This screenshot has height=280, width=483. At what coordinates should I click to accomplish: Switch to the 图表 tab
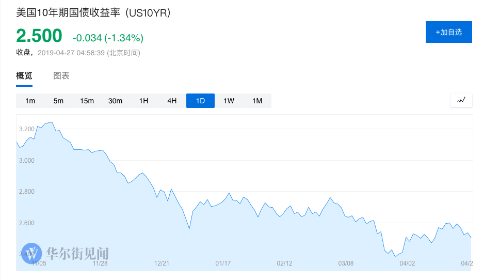click(61, 76)
